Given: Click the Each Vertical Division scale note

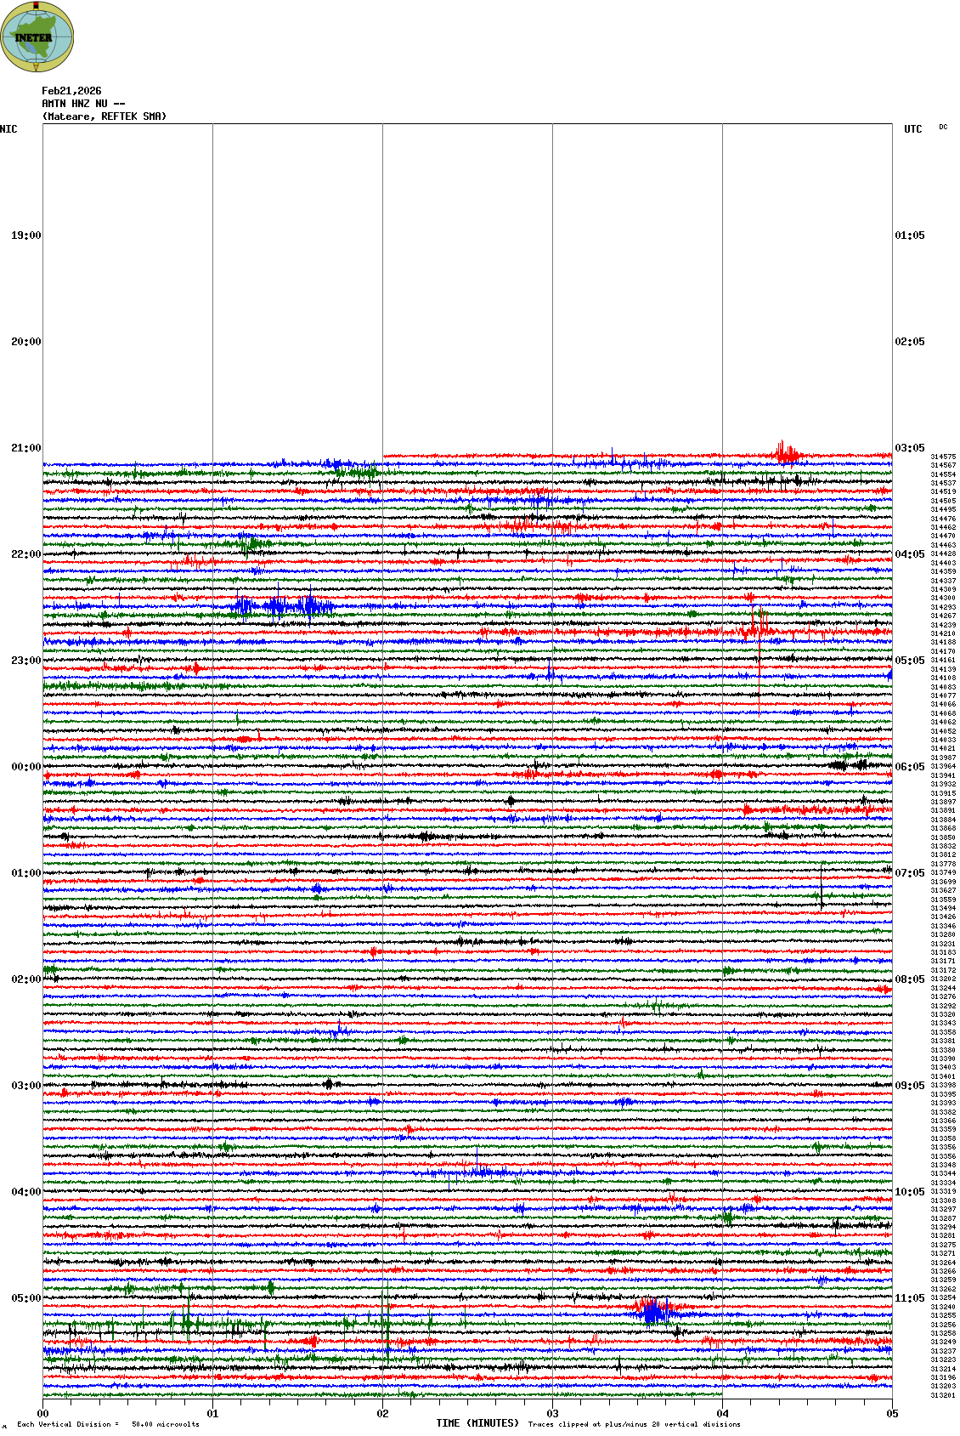Looking at the screenshot, I should point(108,1424).
